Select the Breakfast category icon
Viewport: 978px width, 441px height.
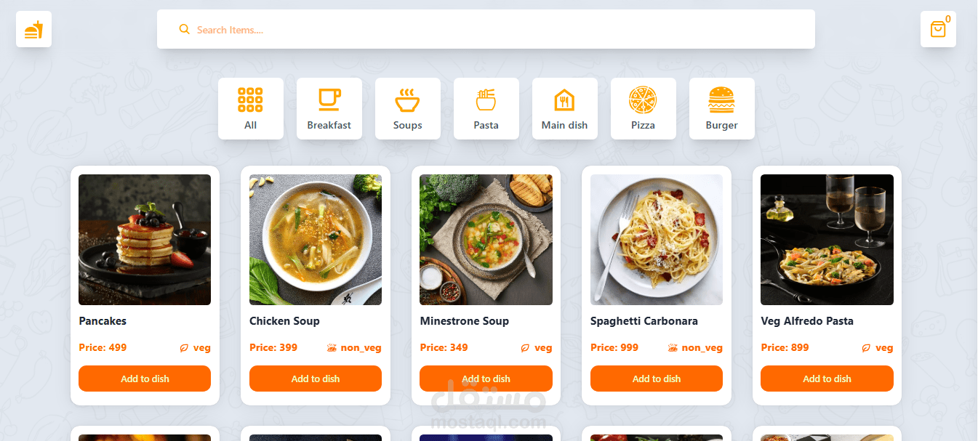coord(329,100)
